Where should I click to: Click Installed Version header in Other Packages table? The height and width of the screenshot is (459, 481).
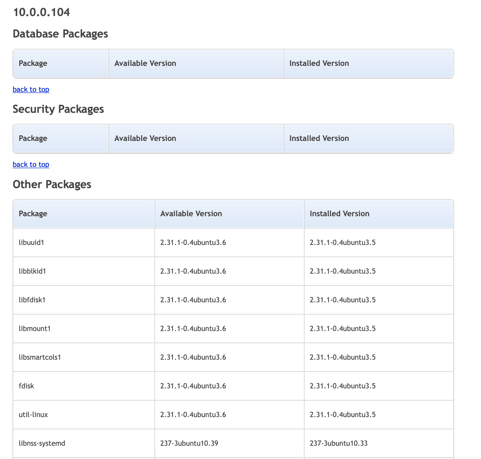[379, 214]
